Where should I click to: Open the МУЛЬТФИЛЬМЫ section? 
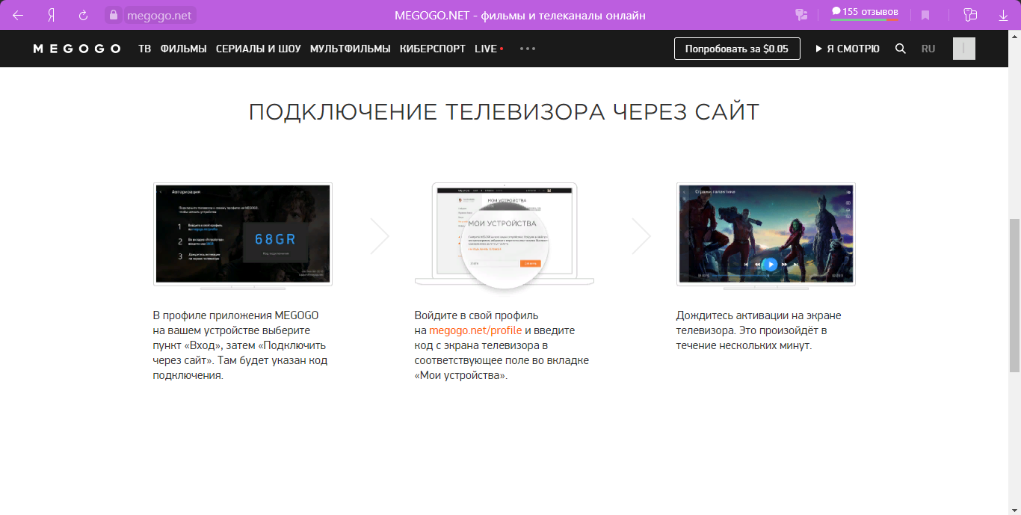pos(351,49)
